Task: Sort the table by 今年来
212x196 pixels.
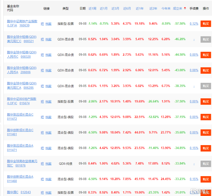Action: point(166,8)
